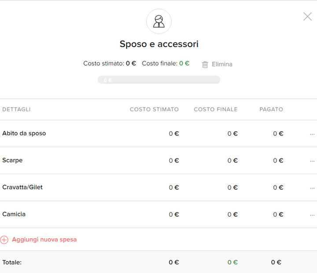The width and height of the screenshot is (317, 273).
Task: Edit estimated cost of Scarpe
Action: point(174,161)
